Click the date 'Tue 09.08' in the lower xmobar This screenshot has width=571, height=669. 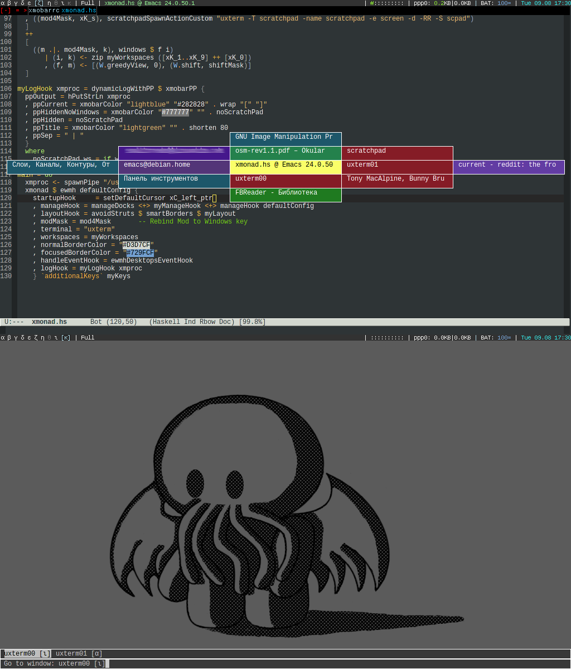pos(536,337)
